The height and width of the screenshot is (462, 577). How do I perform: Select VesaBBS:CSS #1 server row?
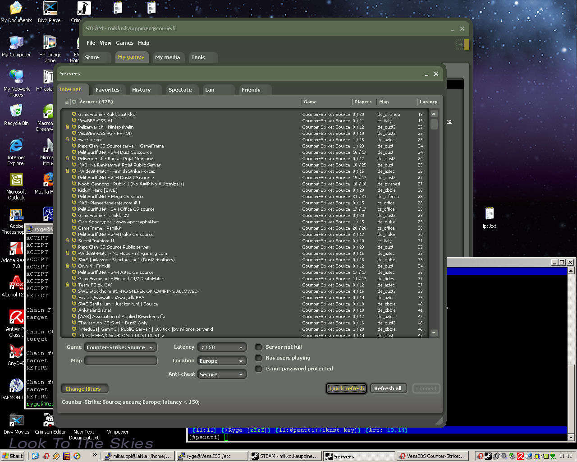(246, 121)
